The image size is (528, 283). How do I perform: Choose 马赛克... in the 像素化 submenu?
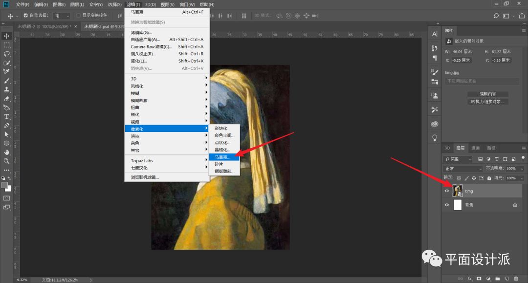pyautogui.click(x=224, y=157)
